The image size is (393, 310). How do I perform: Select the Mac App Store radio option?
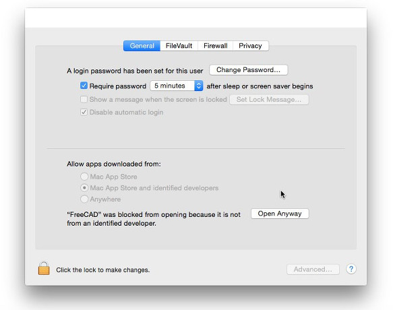point(84,177)
